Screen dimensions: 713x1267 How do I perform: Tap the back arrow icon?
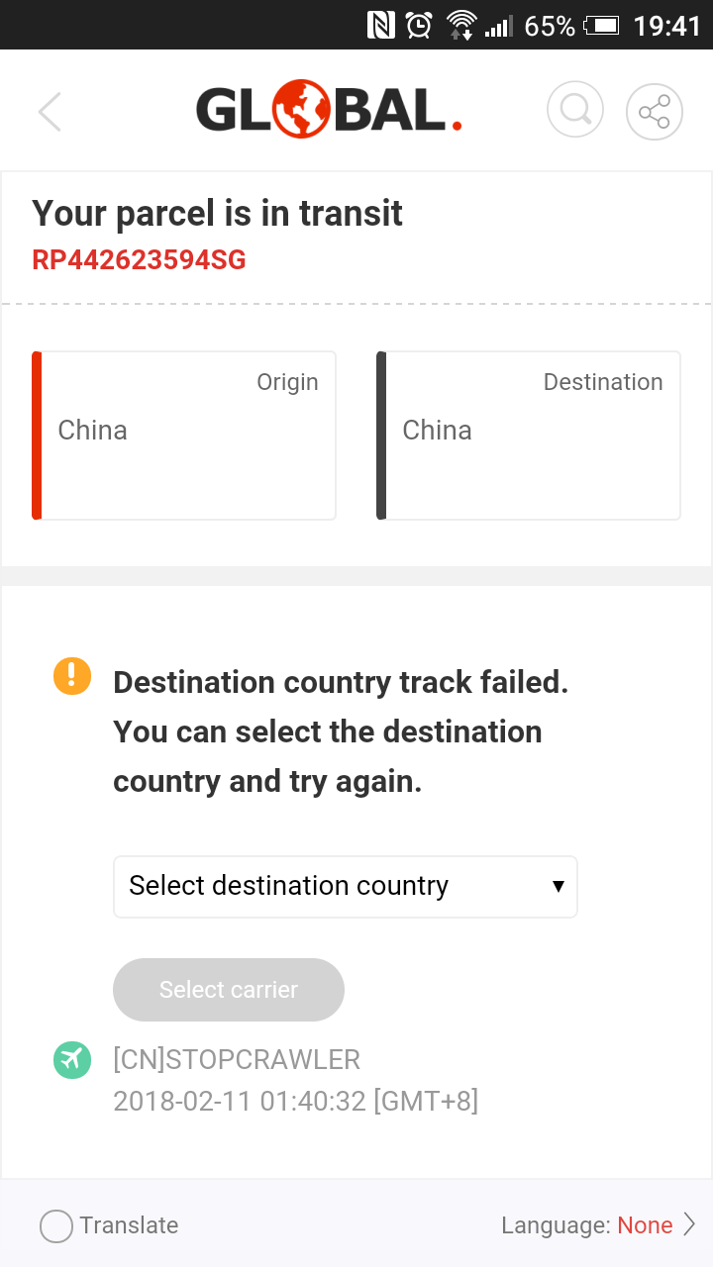click(x=50, y=112)
